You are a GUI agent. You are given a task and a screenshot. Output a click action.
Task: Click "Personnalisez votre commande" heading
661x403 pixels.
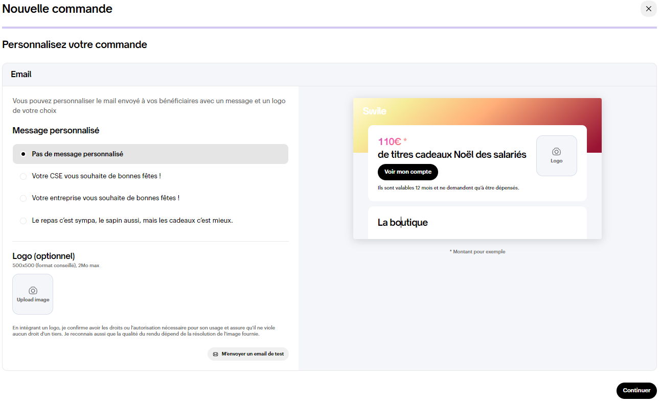75,45
